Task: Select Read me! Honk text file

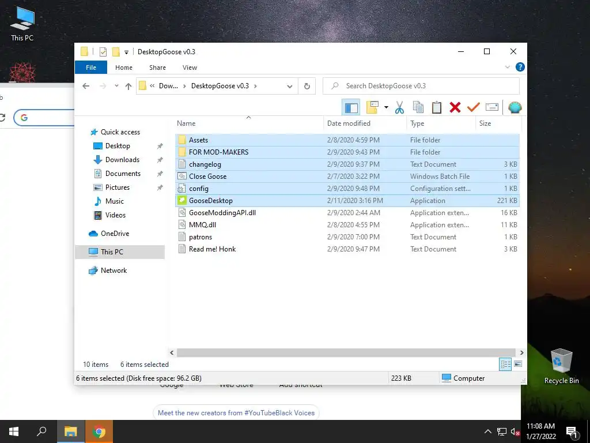Action: tap(347, 249)
